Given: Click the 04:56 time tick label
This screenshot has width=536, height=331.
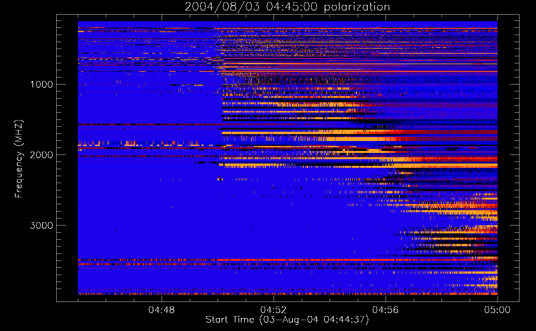Looking at the screenshot, I should point(386,310).
